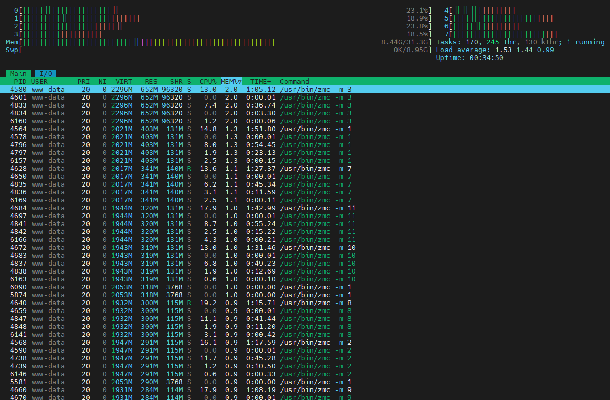Image resolution: width=610 pixels, height=400 pixels.
Task: Sort by VIRT column header
Action: point(124,81)
